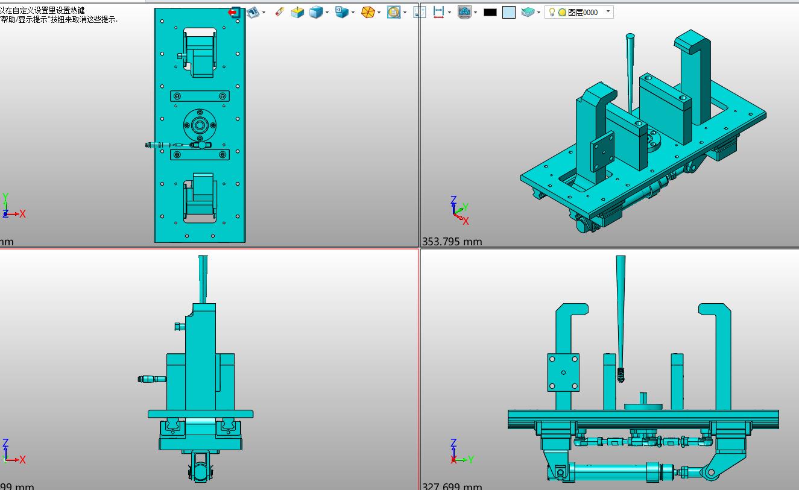Viewport: 799px width, 490px height.
Task: Select the orange wireframe display icon
Action: [x=368, y=12]
